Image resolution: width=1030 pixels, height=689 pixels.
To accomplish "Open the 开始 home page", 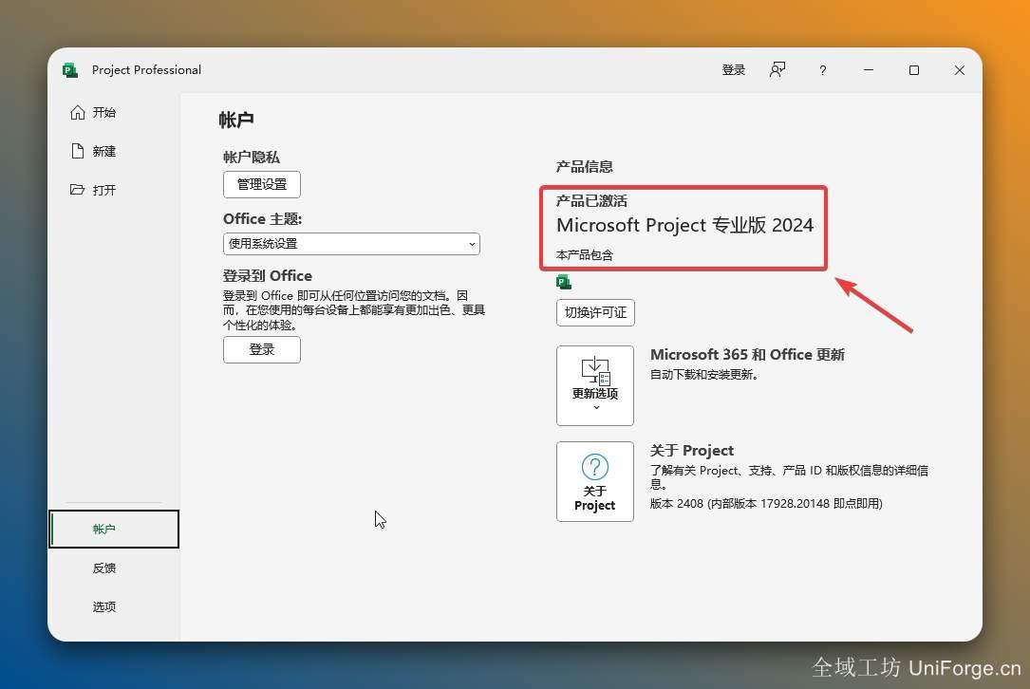I will coord(103,112).
